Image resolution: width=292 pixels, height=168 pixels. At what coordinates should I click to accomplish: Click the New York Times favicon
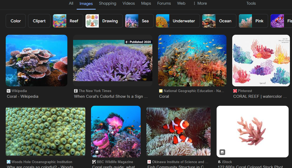click(76, 91)
